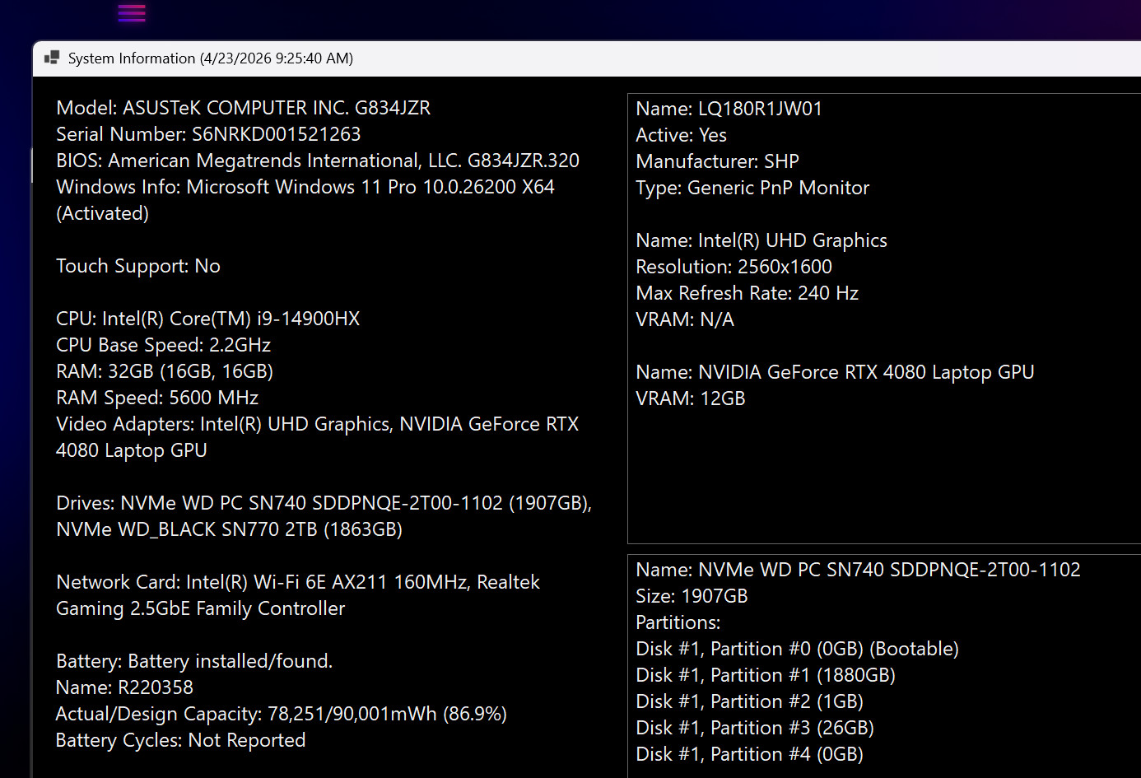Click the 'Video Adapters:' line
The height and width of the screenshot is (778, 1141).
coord(318,424)
